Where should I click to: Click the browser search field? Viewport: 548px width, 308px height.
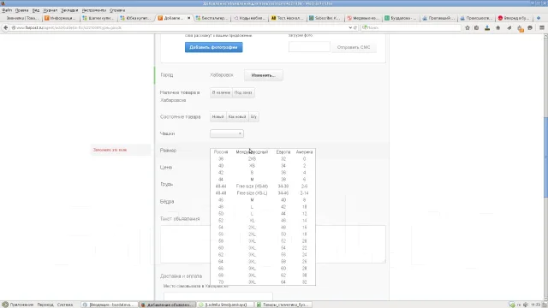(x=411, y=27)
